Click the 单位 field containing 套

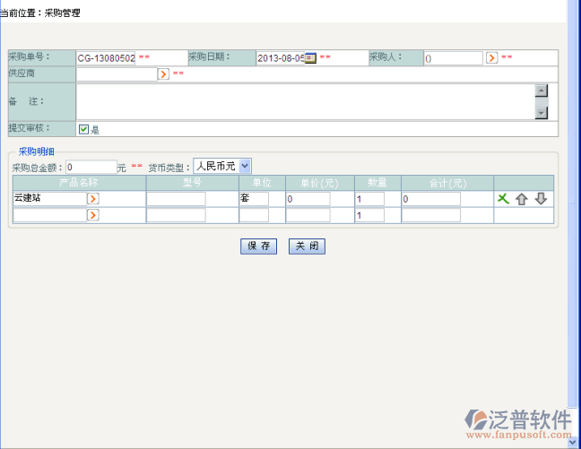[254, 199]
